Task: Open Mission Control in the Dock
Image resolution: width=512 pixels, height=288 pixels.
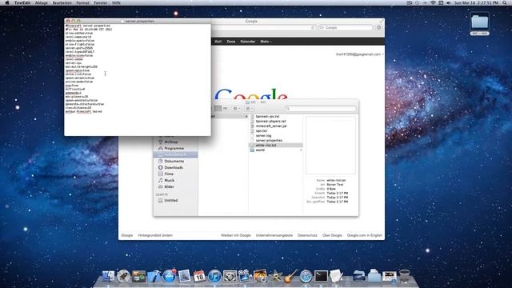Action: pyautogui.click(x=138, y=276)
